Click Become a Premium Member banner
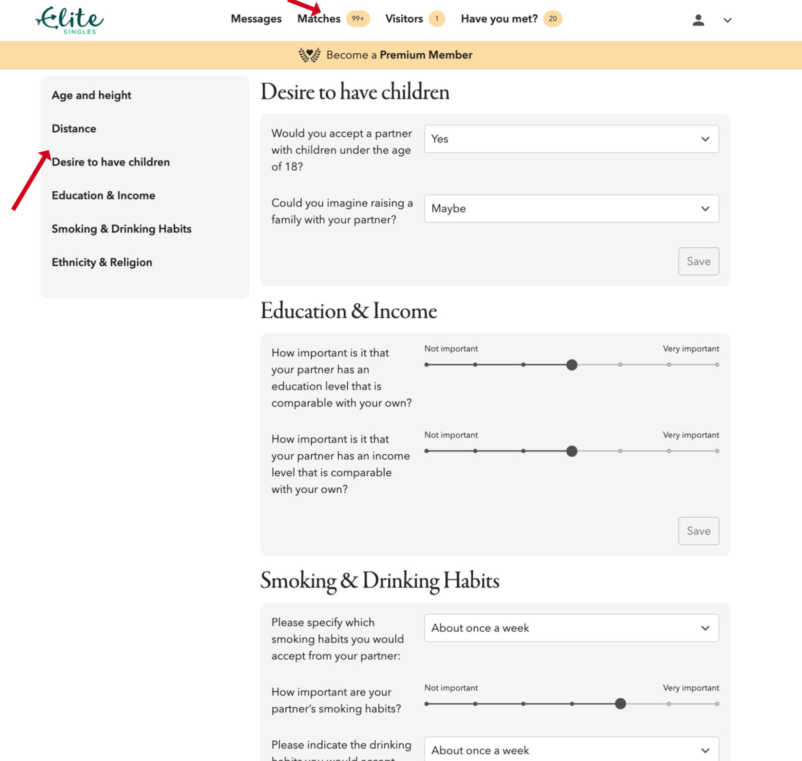Viewport: 802px width, 761px height. [399, 54]
